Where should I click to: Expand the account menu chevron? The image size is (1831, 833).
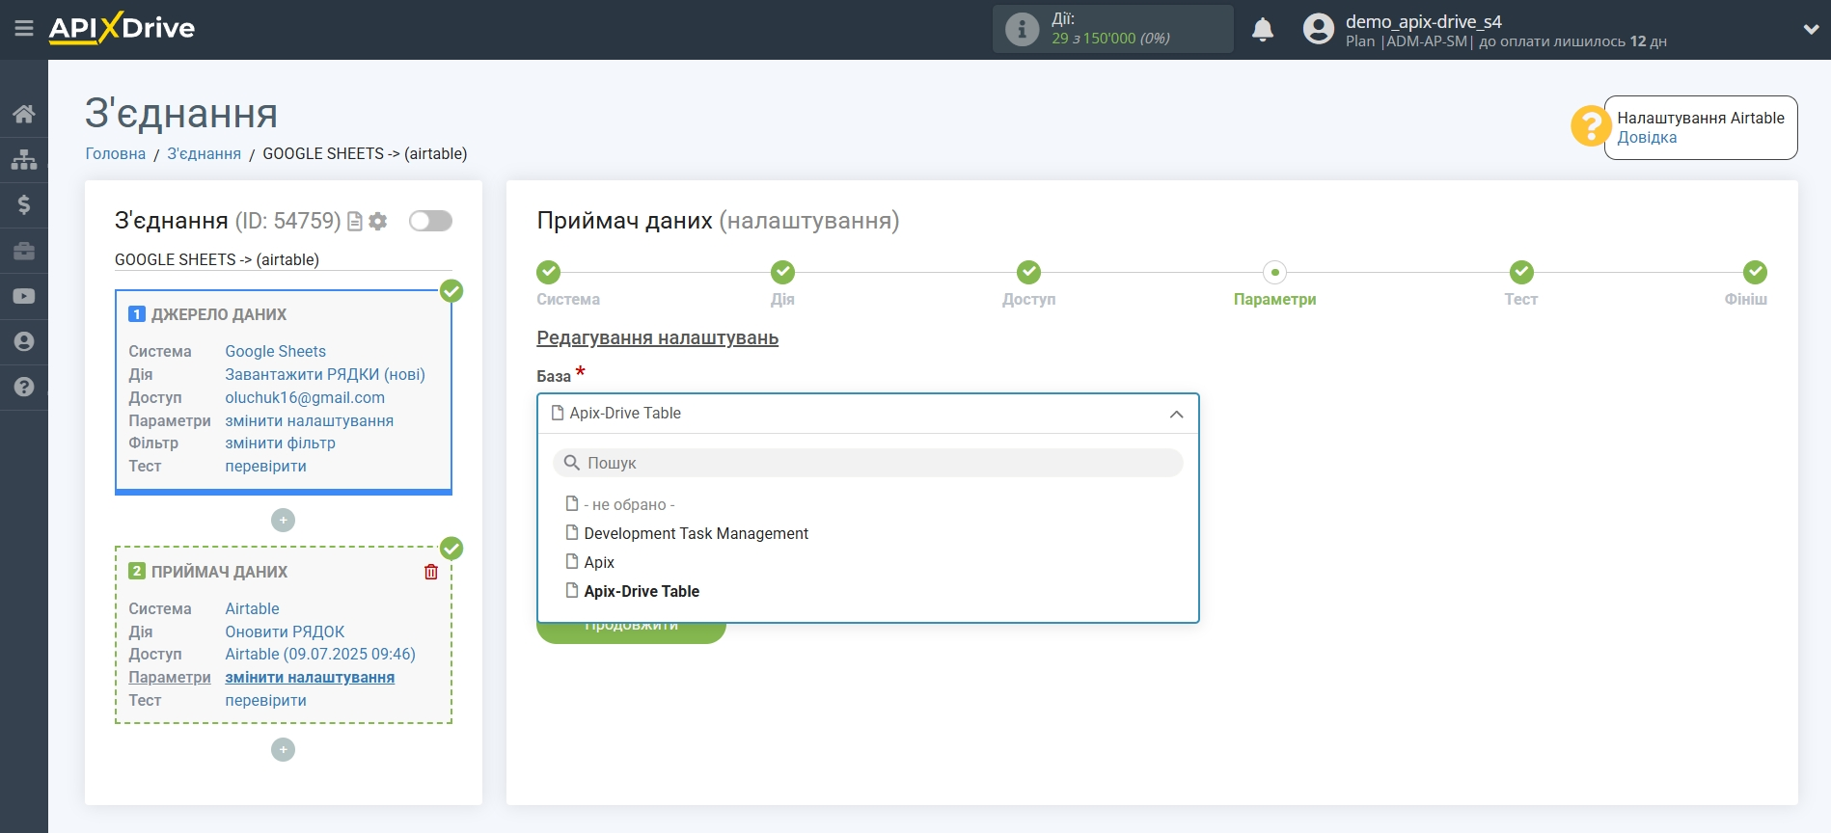click(x=1811, y=30)
